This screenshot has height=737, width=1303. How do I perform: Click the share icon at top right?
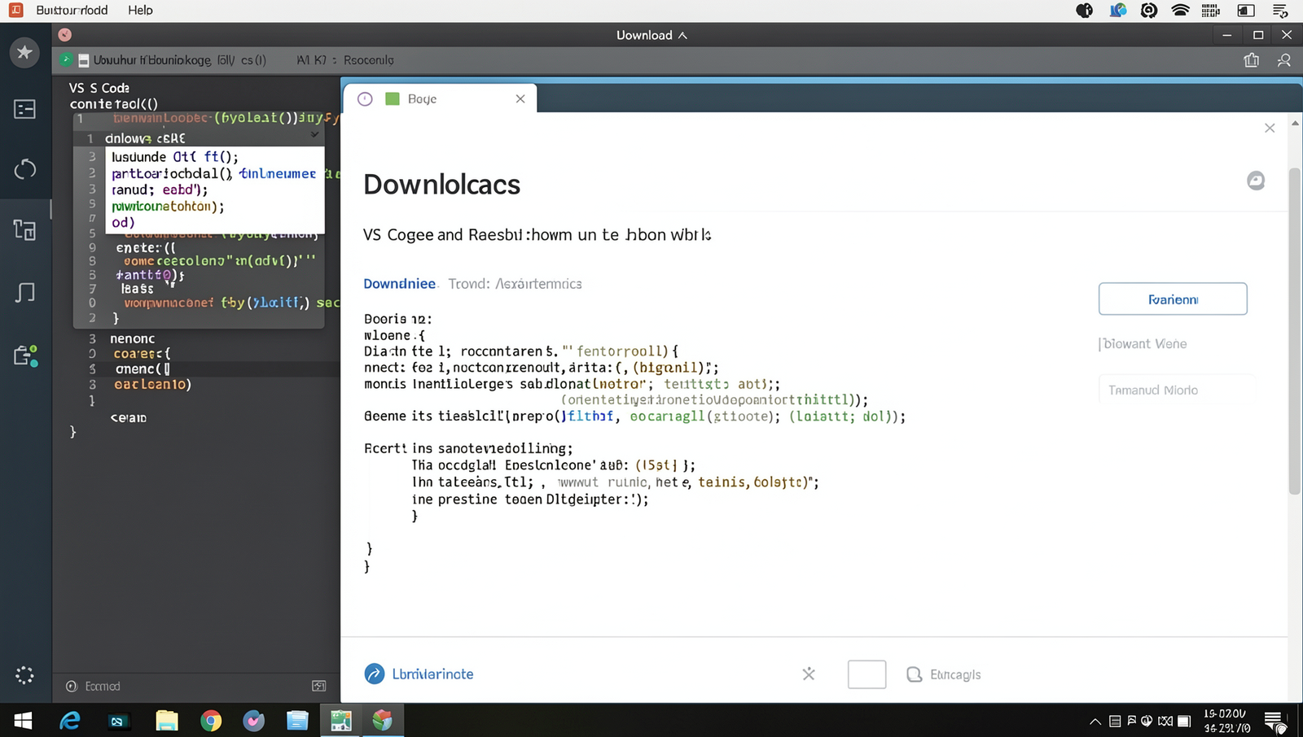(x=1252, y=60)
